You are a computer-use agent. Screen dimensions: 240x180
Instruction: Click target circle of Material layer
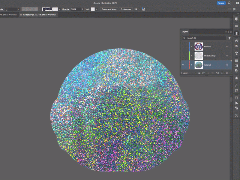[227, 65]
